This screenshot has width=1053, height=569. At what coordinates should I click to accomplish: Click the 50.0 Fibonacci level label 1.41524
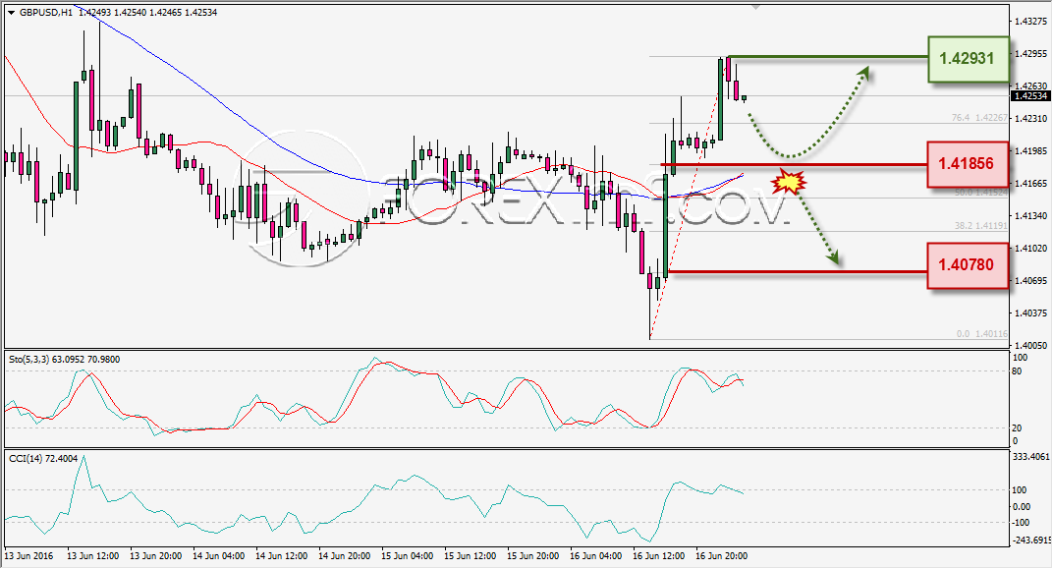[x=980, y=193]
